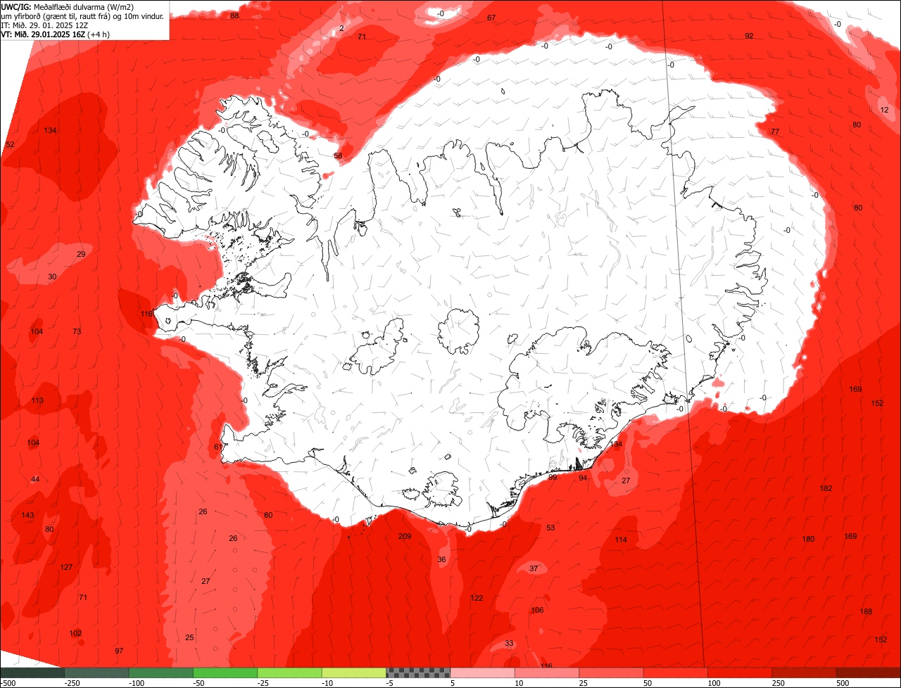901x688 pixels.
Task: Select the checkered legend swatch between -5 and 5
Action: coord(418,673)
